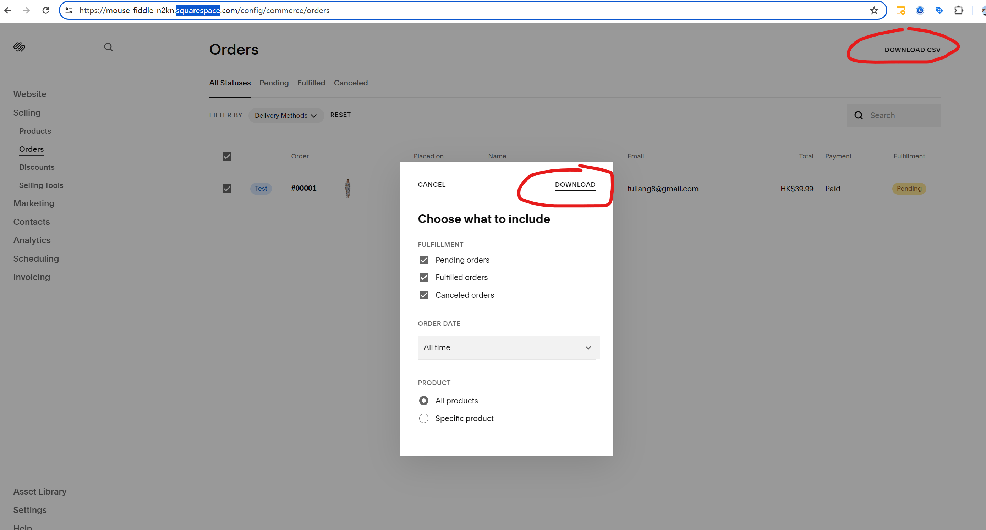Click the Order column header

pos(300,156)
